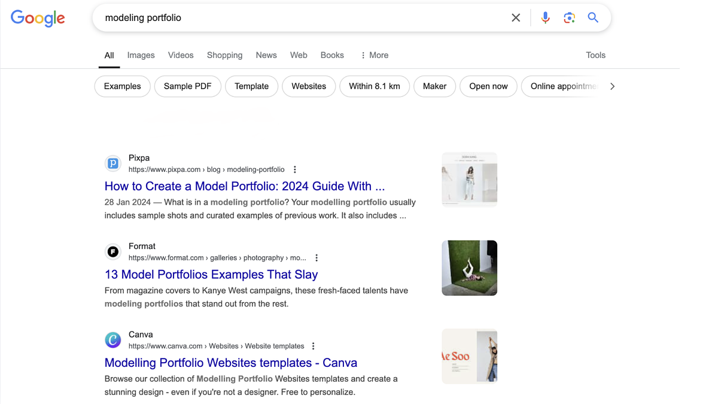Screen dimensions: 718x404
Task: Show more filter chips with right arrow
Action: pos(612,86)
